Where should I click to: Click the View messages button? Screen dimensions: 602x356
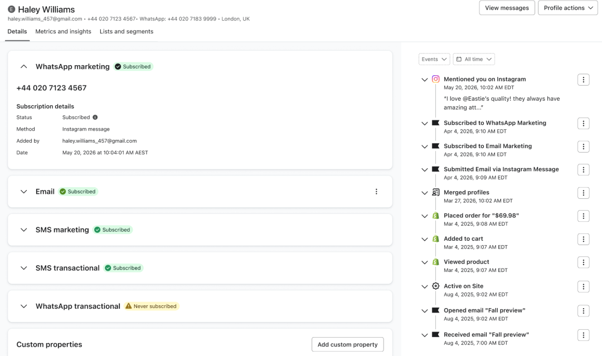[507, 8]
